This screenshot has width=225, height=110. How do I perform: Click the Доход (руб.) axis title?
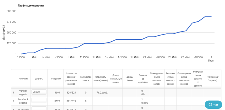[4, 32]
